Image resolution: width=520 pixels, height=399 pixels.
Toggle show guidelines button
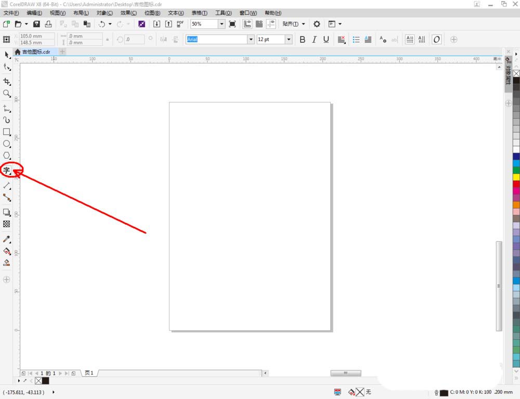pos(271,24)
